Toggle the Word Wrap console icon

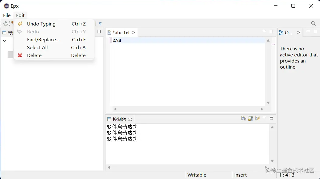257,118
